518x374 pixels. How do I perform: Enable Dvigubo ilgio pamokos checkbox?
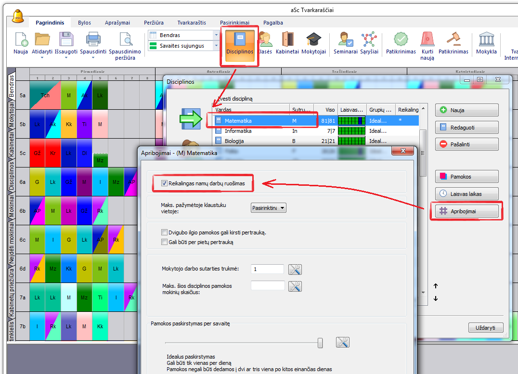(x=165, y=232)
